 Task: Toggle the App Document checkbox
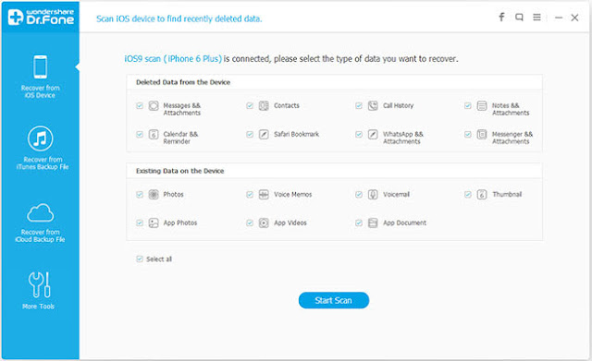pos(359,223)
